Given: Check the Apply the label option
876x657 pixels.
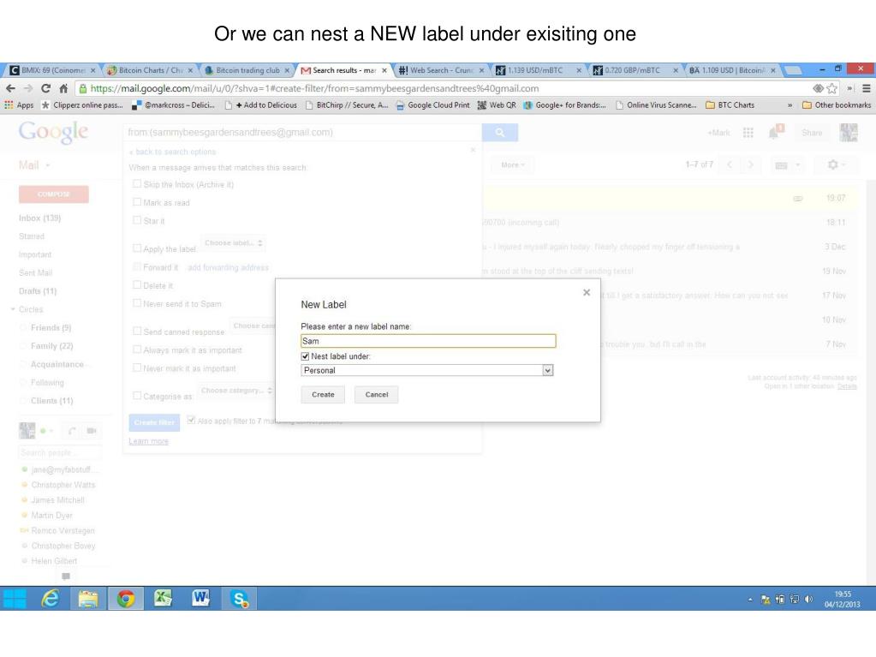Looking at the screenshot, I should pyautogui.click(x=137, y=248).
